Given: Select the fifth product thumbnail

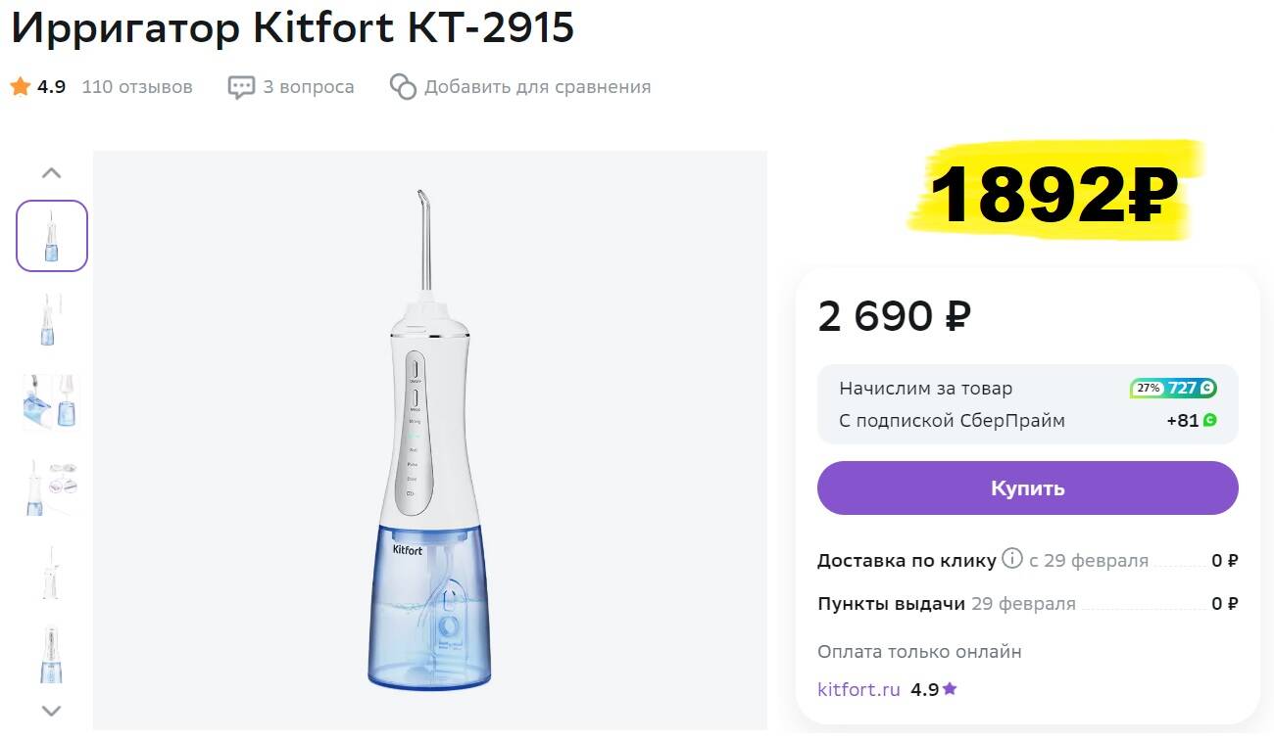Looking at the screenshot, I should 51,572.
